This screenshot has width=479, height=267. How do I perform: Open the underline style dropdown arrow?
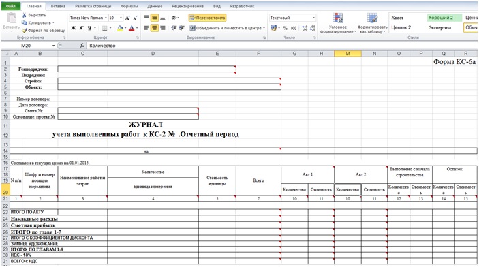[95, 28]
